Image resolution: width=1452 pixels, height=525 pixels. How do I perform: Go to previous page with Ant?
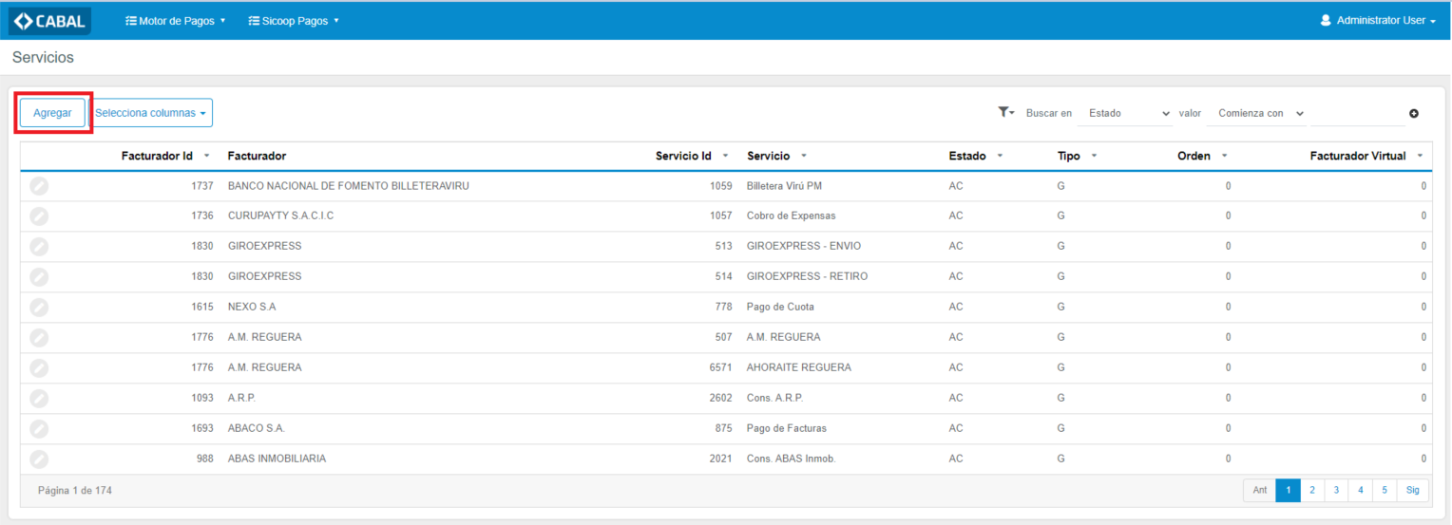pyautogui.click(x=1259, y=490)
